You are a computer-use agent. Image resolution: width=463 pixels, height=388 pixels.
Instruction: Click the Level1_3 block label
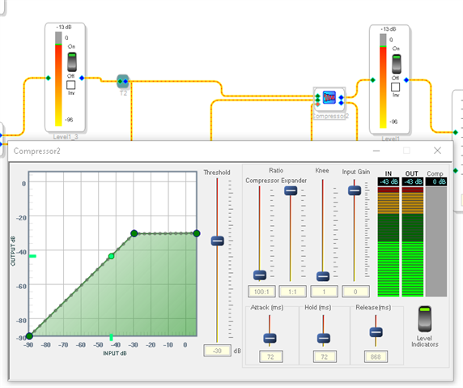tap(66, 137)
